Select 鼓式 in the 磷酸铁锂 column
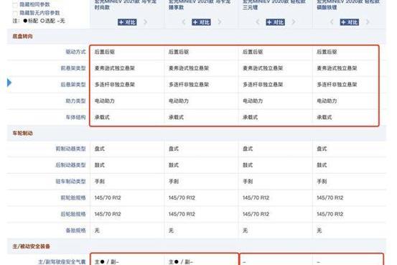Screen dimensions: 397x265 click(322, 165)
